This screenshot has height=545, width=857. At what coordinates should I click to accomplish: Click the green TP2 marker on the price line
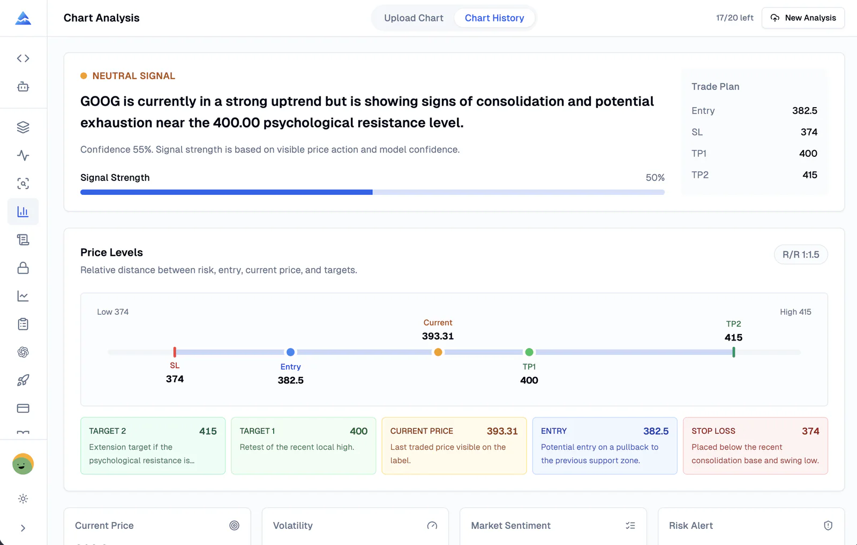[734, 352]
